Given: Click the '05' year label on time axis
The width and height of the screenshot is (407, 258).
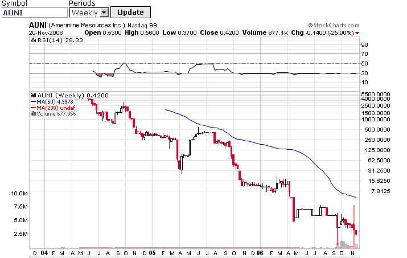Looking at the screenshot, I should tap(152, 253).
